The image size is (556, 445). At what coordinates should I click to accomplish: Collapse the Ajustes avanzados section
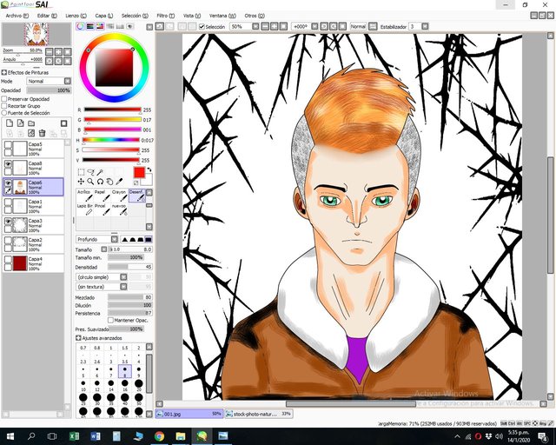click(78, 338)
